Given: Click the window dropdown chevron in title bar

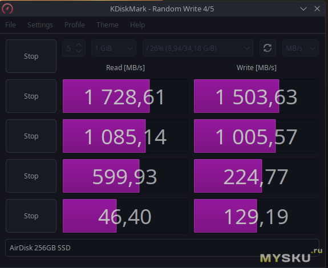Looking at the screenshot, I should click(x=303, y=9).
